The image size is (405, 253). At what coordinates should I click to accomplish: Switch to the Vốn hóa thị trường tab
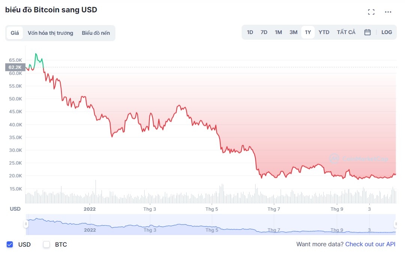click(x=51, y=33)
